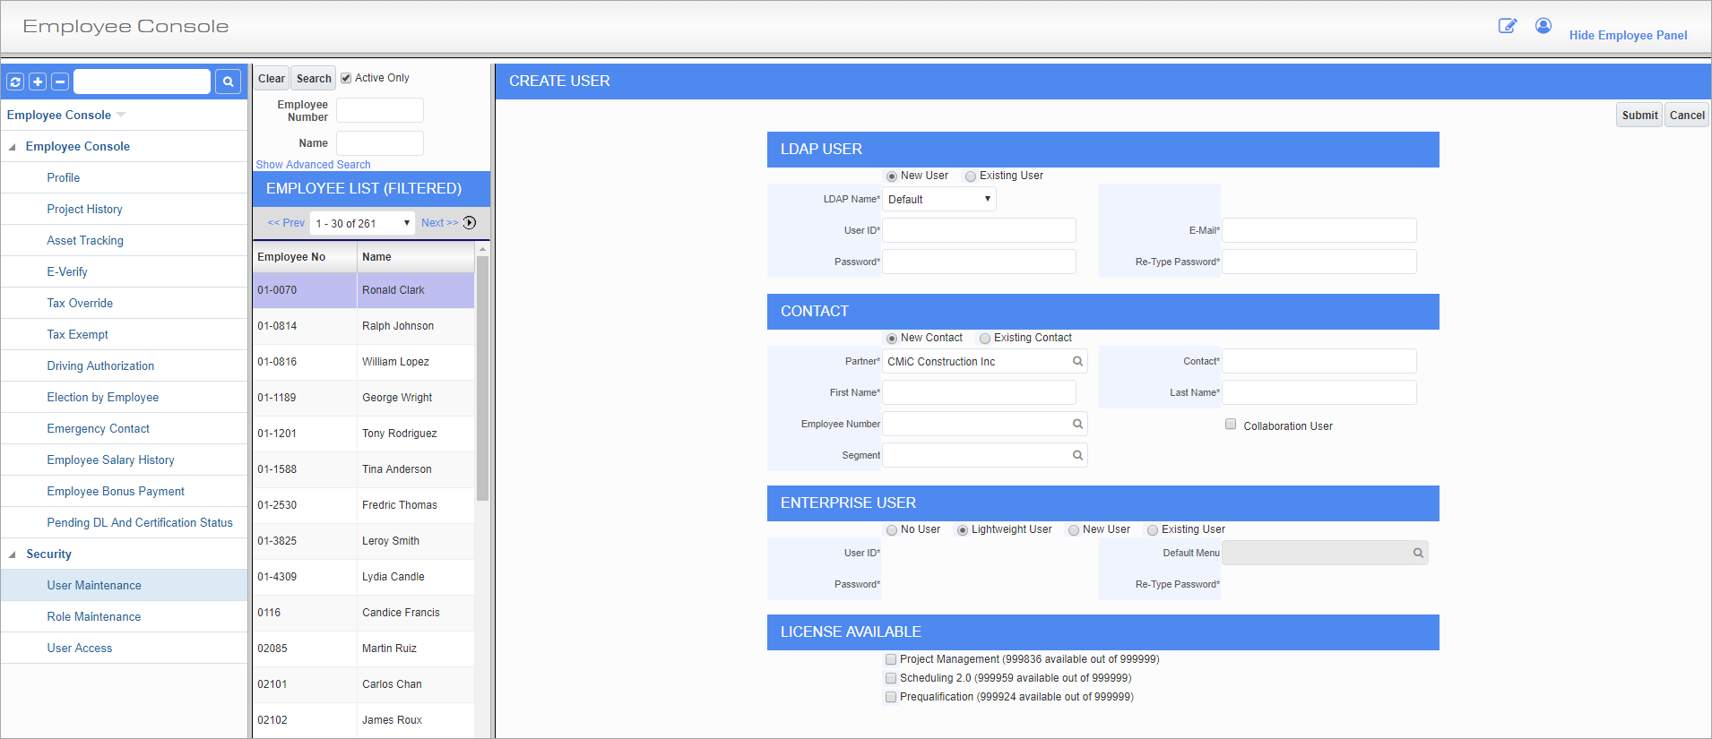
Task: Select the Enterprise New User radio button
Action: point(1074,530)
